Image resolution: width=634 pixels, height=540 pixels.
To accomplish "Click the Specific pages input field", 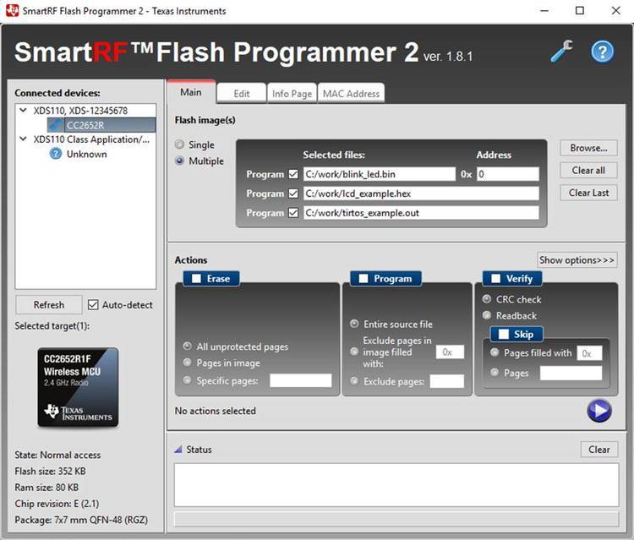I will pyautogui.click(x=300, y=381).
